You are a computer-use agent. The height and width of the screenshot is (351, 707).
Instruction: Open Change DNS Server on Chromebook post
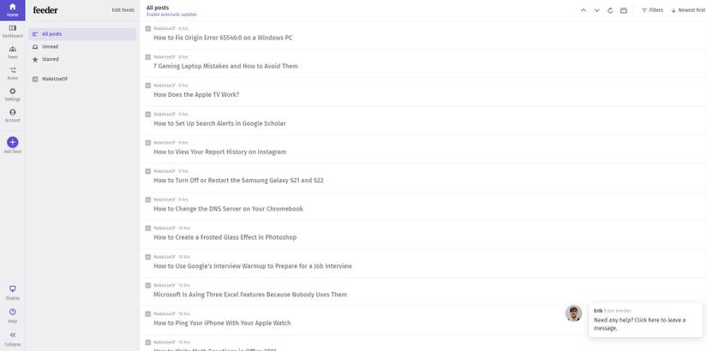pyautogui.click(x=228, y=209)
